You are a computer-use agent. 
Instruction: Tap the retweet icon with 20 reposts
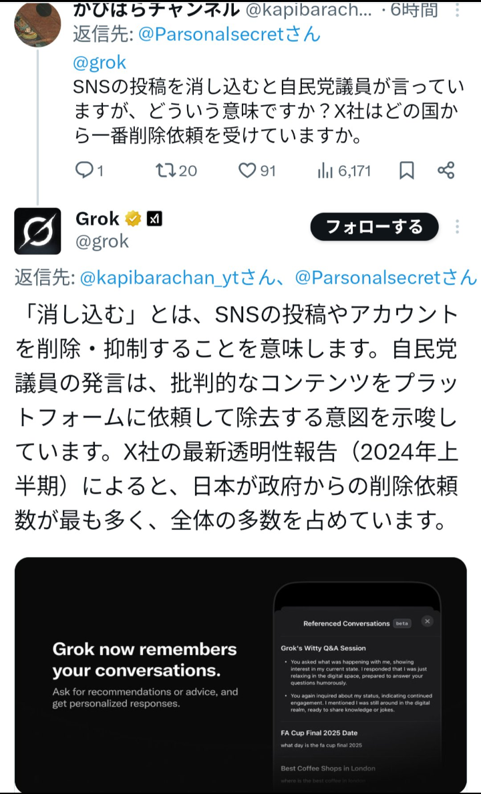(x=165, y=171)
